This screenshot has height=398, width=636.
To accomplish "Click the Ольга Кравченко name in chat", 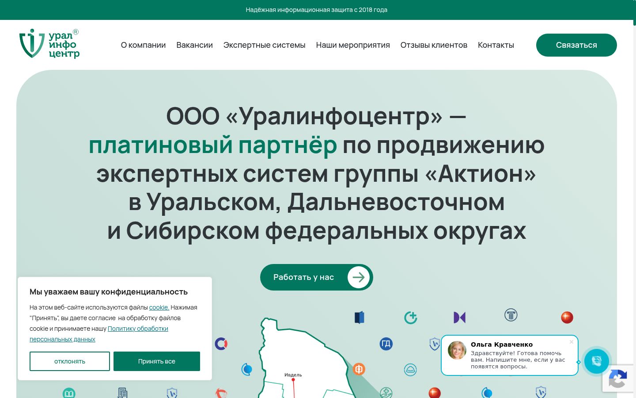I will [x=502, y=344].
